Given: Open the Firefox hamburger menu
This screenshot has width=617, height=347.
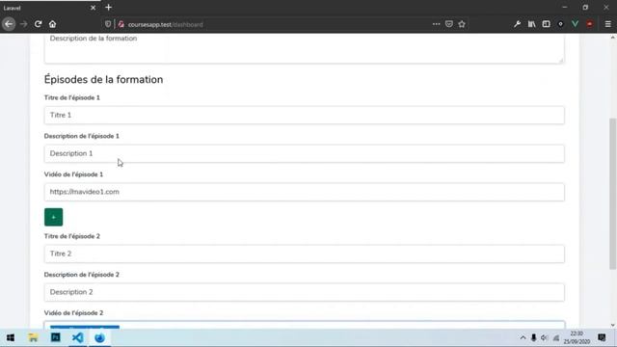Looking at the screenshot, I should point(608,24).
